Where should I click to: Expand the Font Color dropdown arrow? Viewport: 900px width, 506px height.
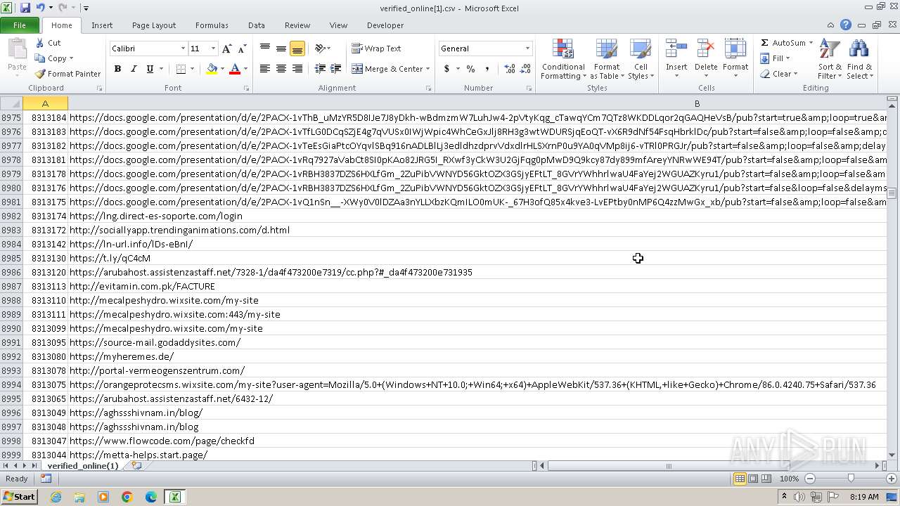(x=245, y=69)
